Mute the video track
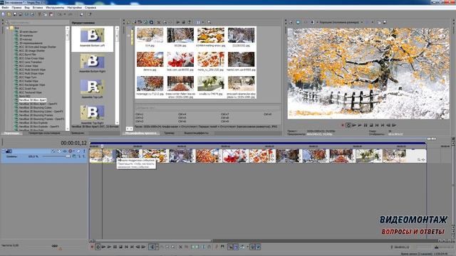 (78, 151)
